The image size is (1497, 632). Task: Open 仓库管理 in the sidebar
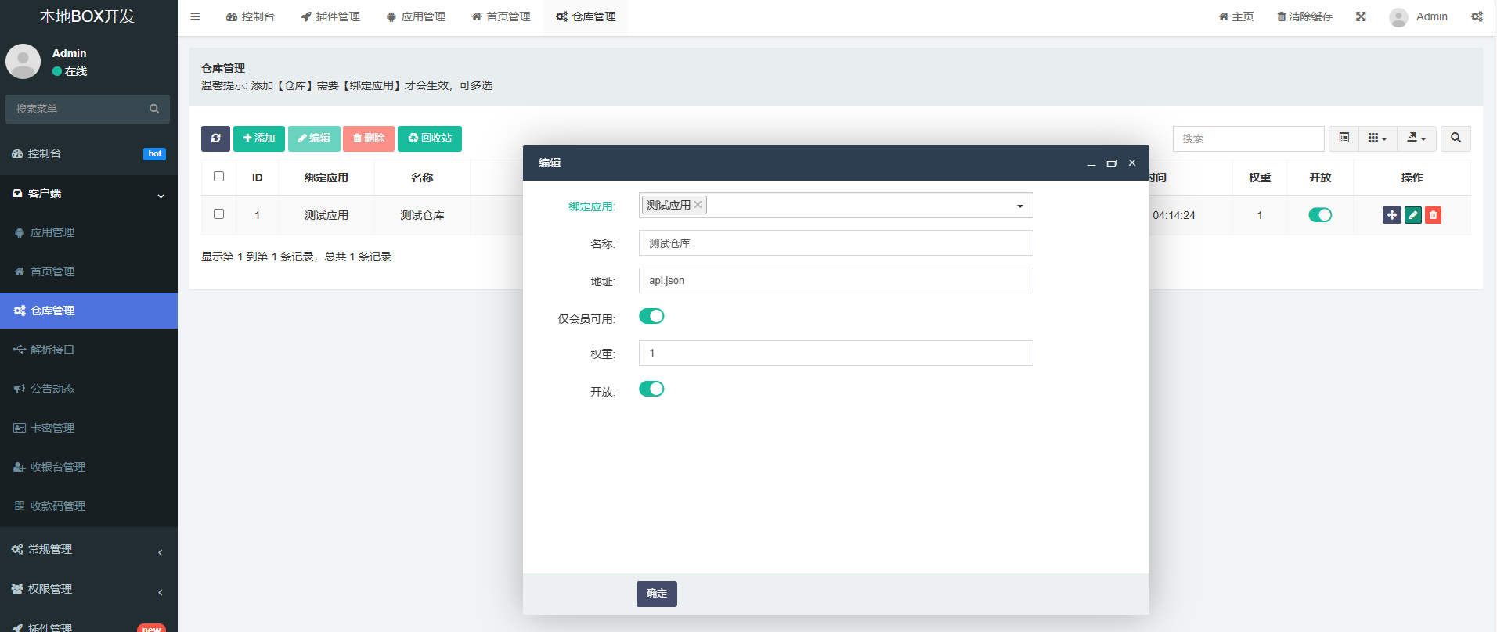[88, 311]
